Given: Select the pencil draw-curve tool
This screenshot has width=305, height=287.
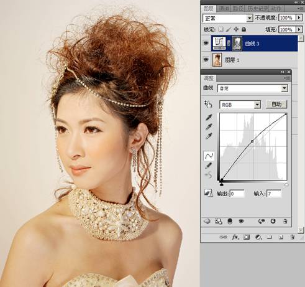Looking at the screenshot, I should (209, 166).
